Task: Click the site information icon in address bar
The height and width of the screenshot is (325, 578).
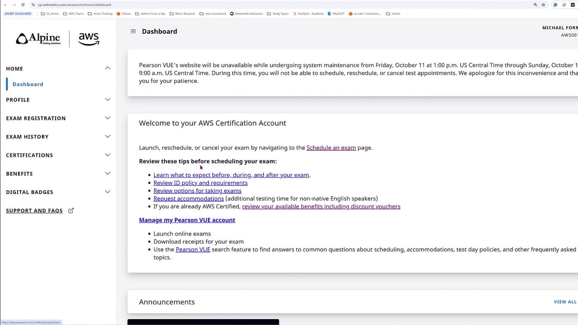Action: pyautogui.click(x=33, y=5)
